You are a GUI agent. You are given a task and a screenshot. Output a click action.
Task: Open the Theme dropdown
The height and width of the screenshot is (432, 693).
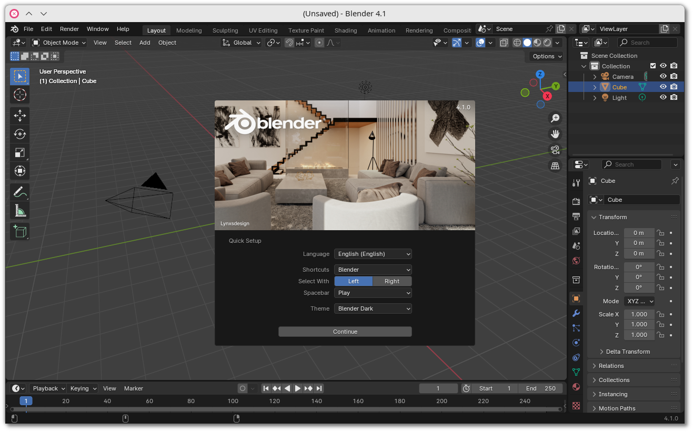click(x=373, y=308)
